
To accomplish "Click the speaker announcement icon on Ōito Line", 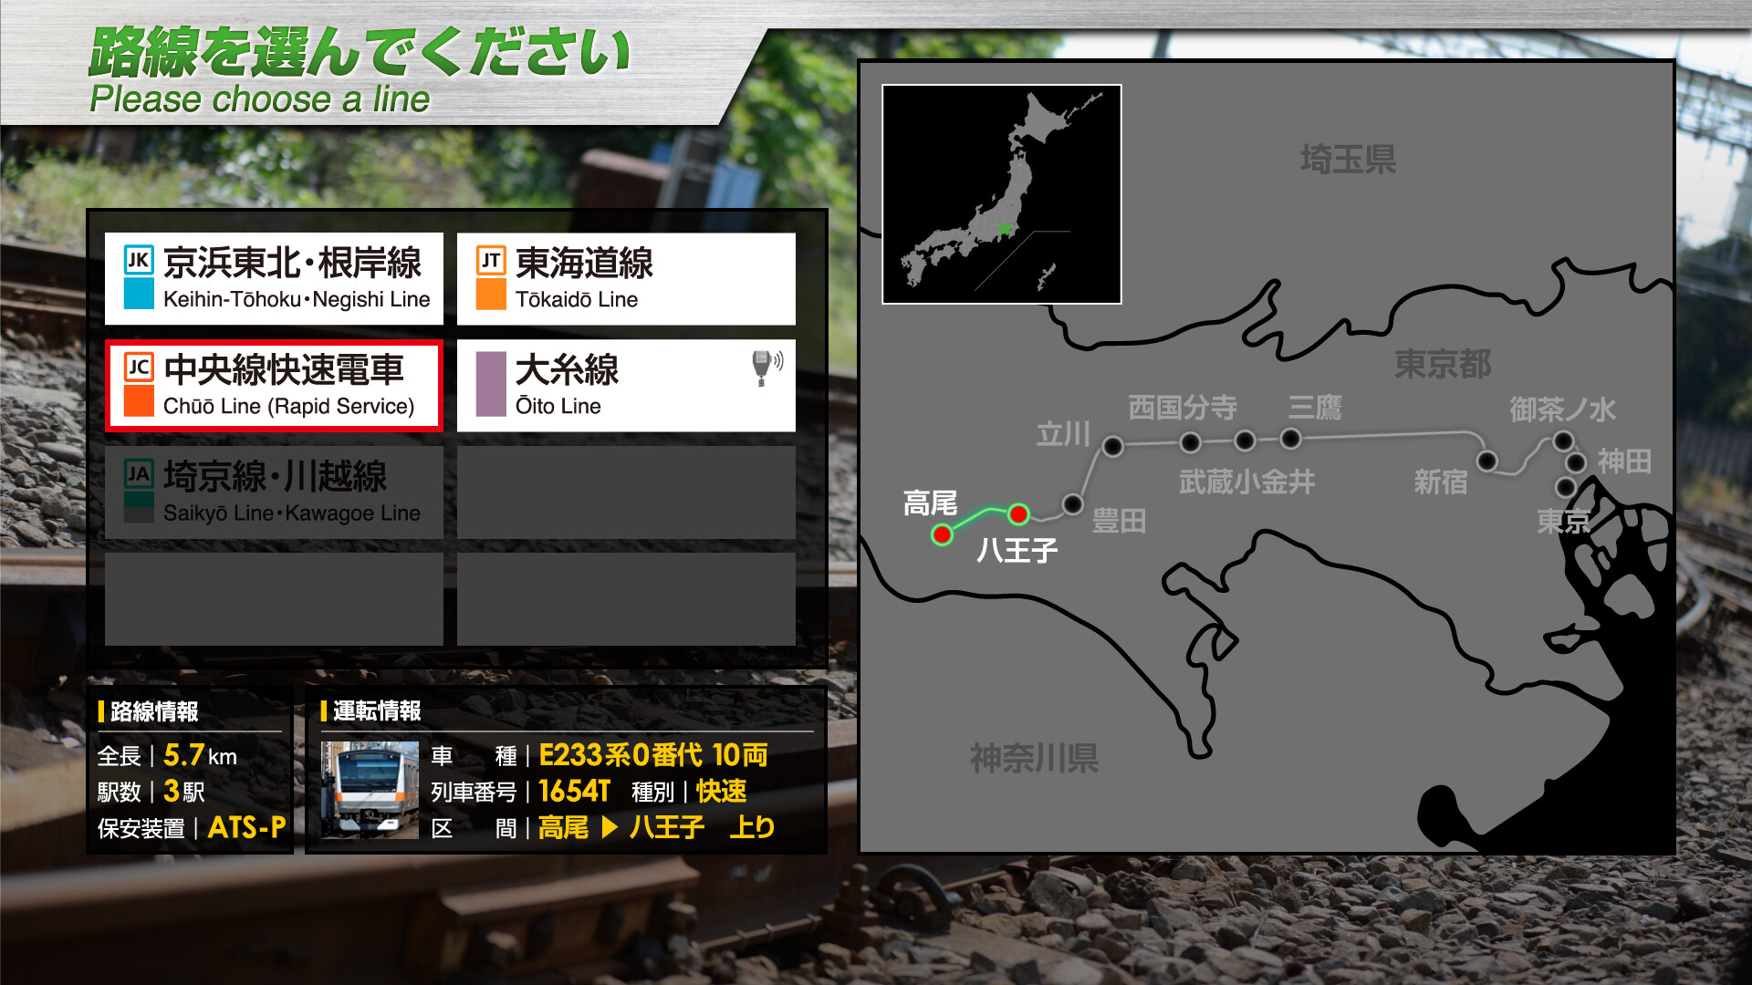I will pyautogui.click(x=765, y=365).
